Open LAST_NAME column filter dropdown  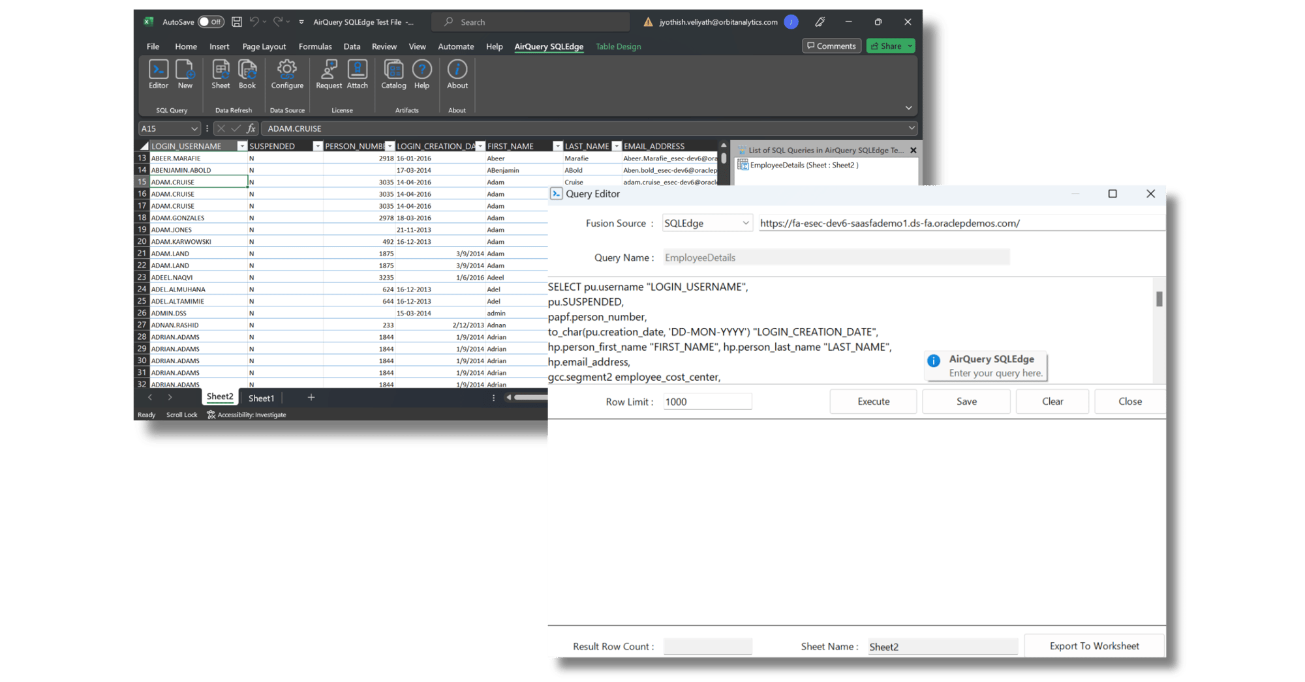click(x=616, y=146)
